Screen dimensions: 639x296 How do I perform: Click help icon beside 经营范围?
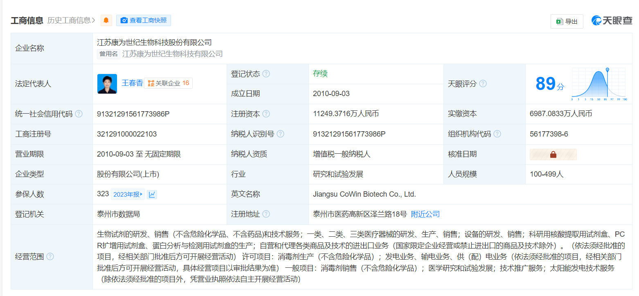click(50, 257)
